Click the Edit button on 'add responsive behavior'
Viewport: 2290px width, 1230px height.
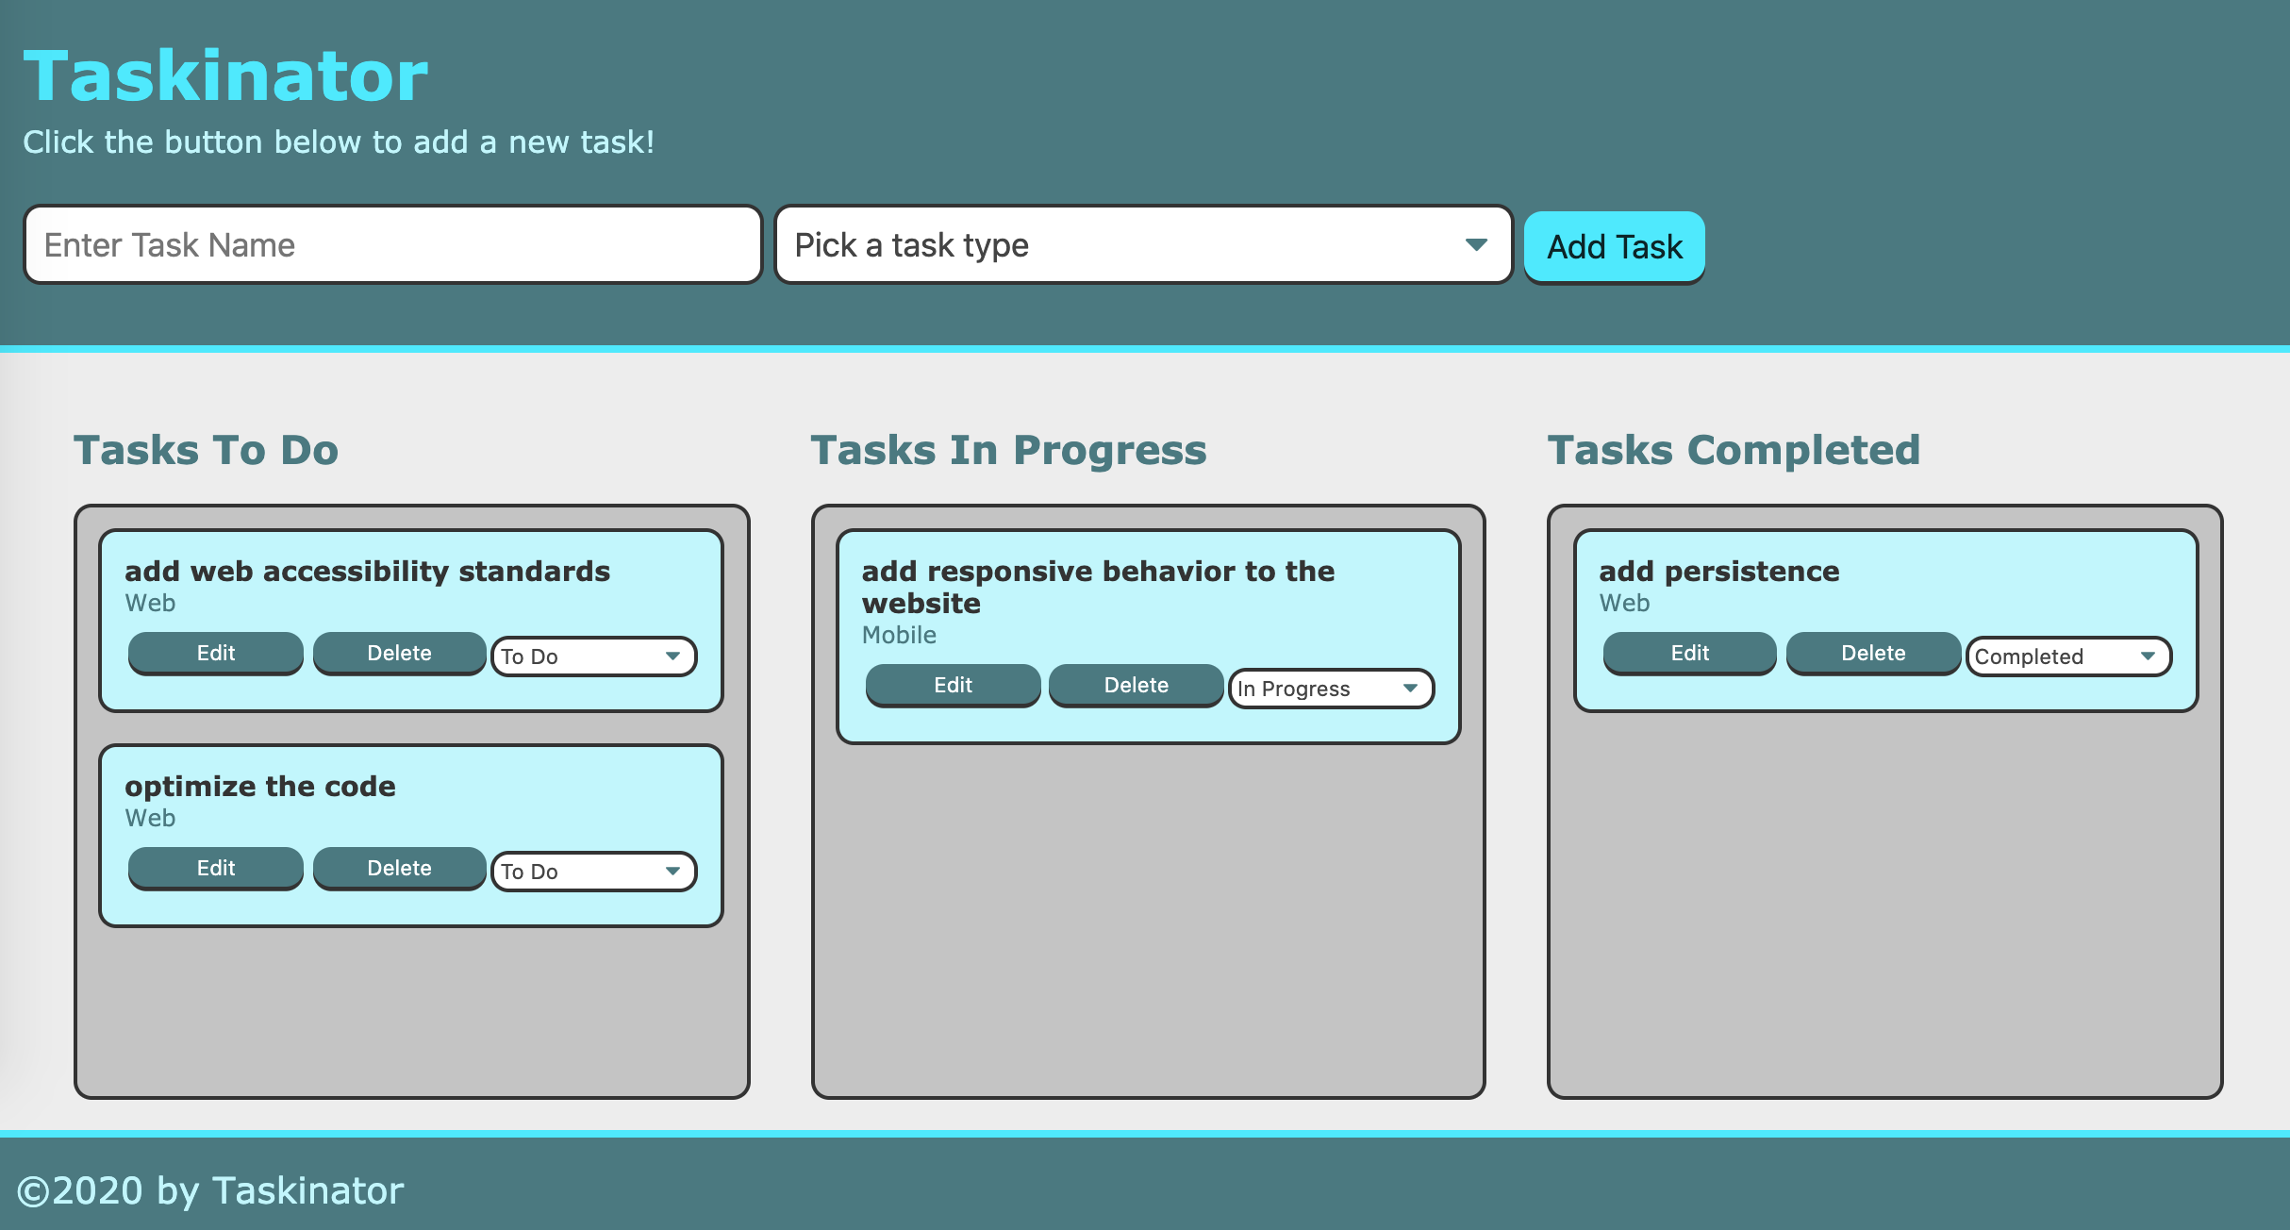point(953,686)
